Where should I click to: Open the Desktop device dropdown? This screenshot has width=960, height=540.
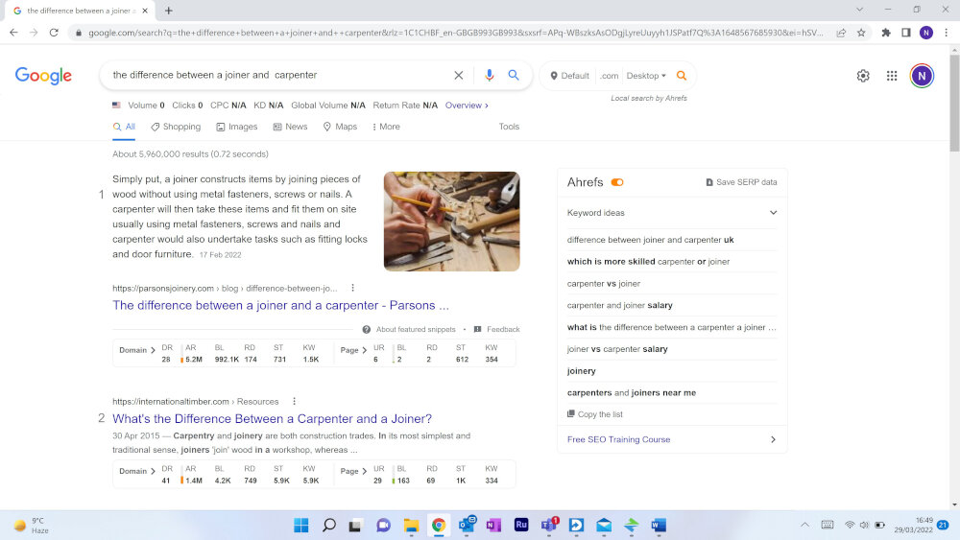point(646,76)
